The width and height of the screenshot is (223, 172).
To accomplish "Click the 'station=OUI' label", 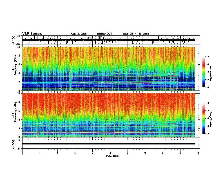I will pyautogui.click(x=104, y=34).
